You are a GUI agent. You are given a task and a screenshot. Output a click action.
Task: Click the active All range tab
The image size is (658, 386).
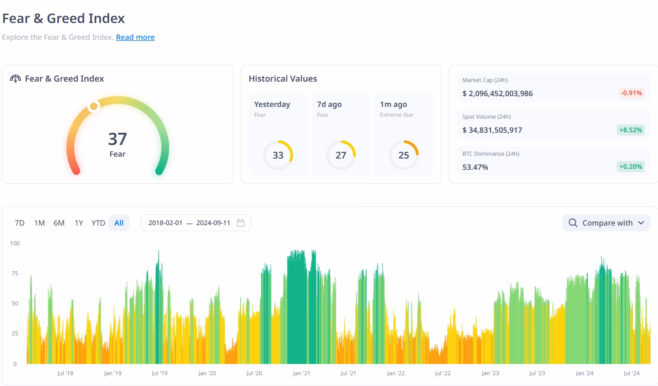[x=119, y=223]
